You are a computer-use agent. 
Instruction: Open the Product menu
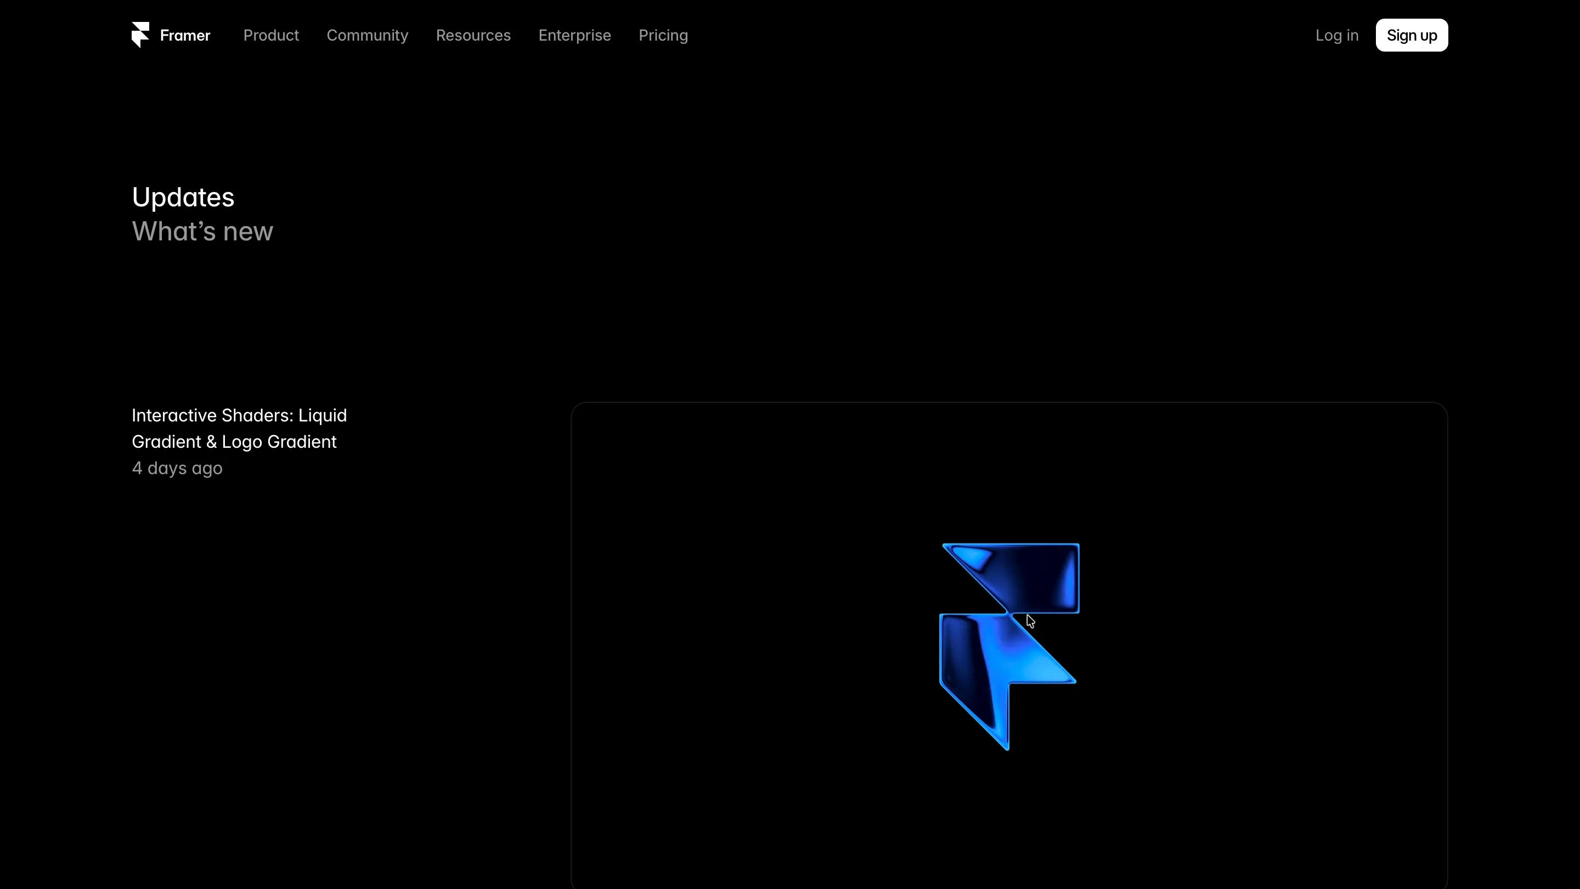coord(271,36)
